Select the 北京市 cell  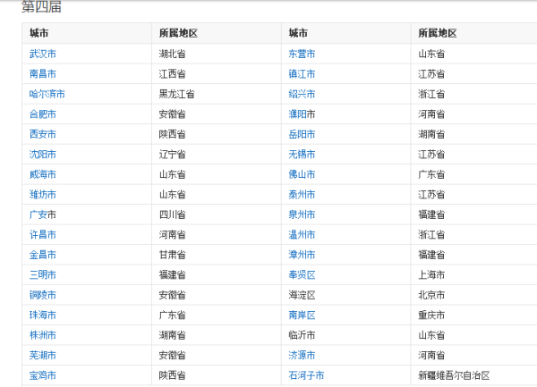pyautogui.click(x=474, y=295)
